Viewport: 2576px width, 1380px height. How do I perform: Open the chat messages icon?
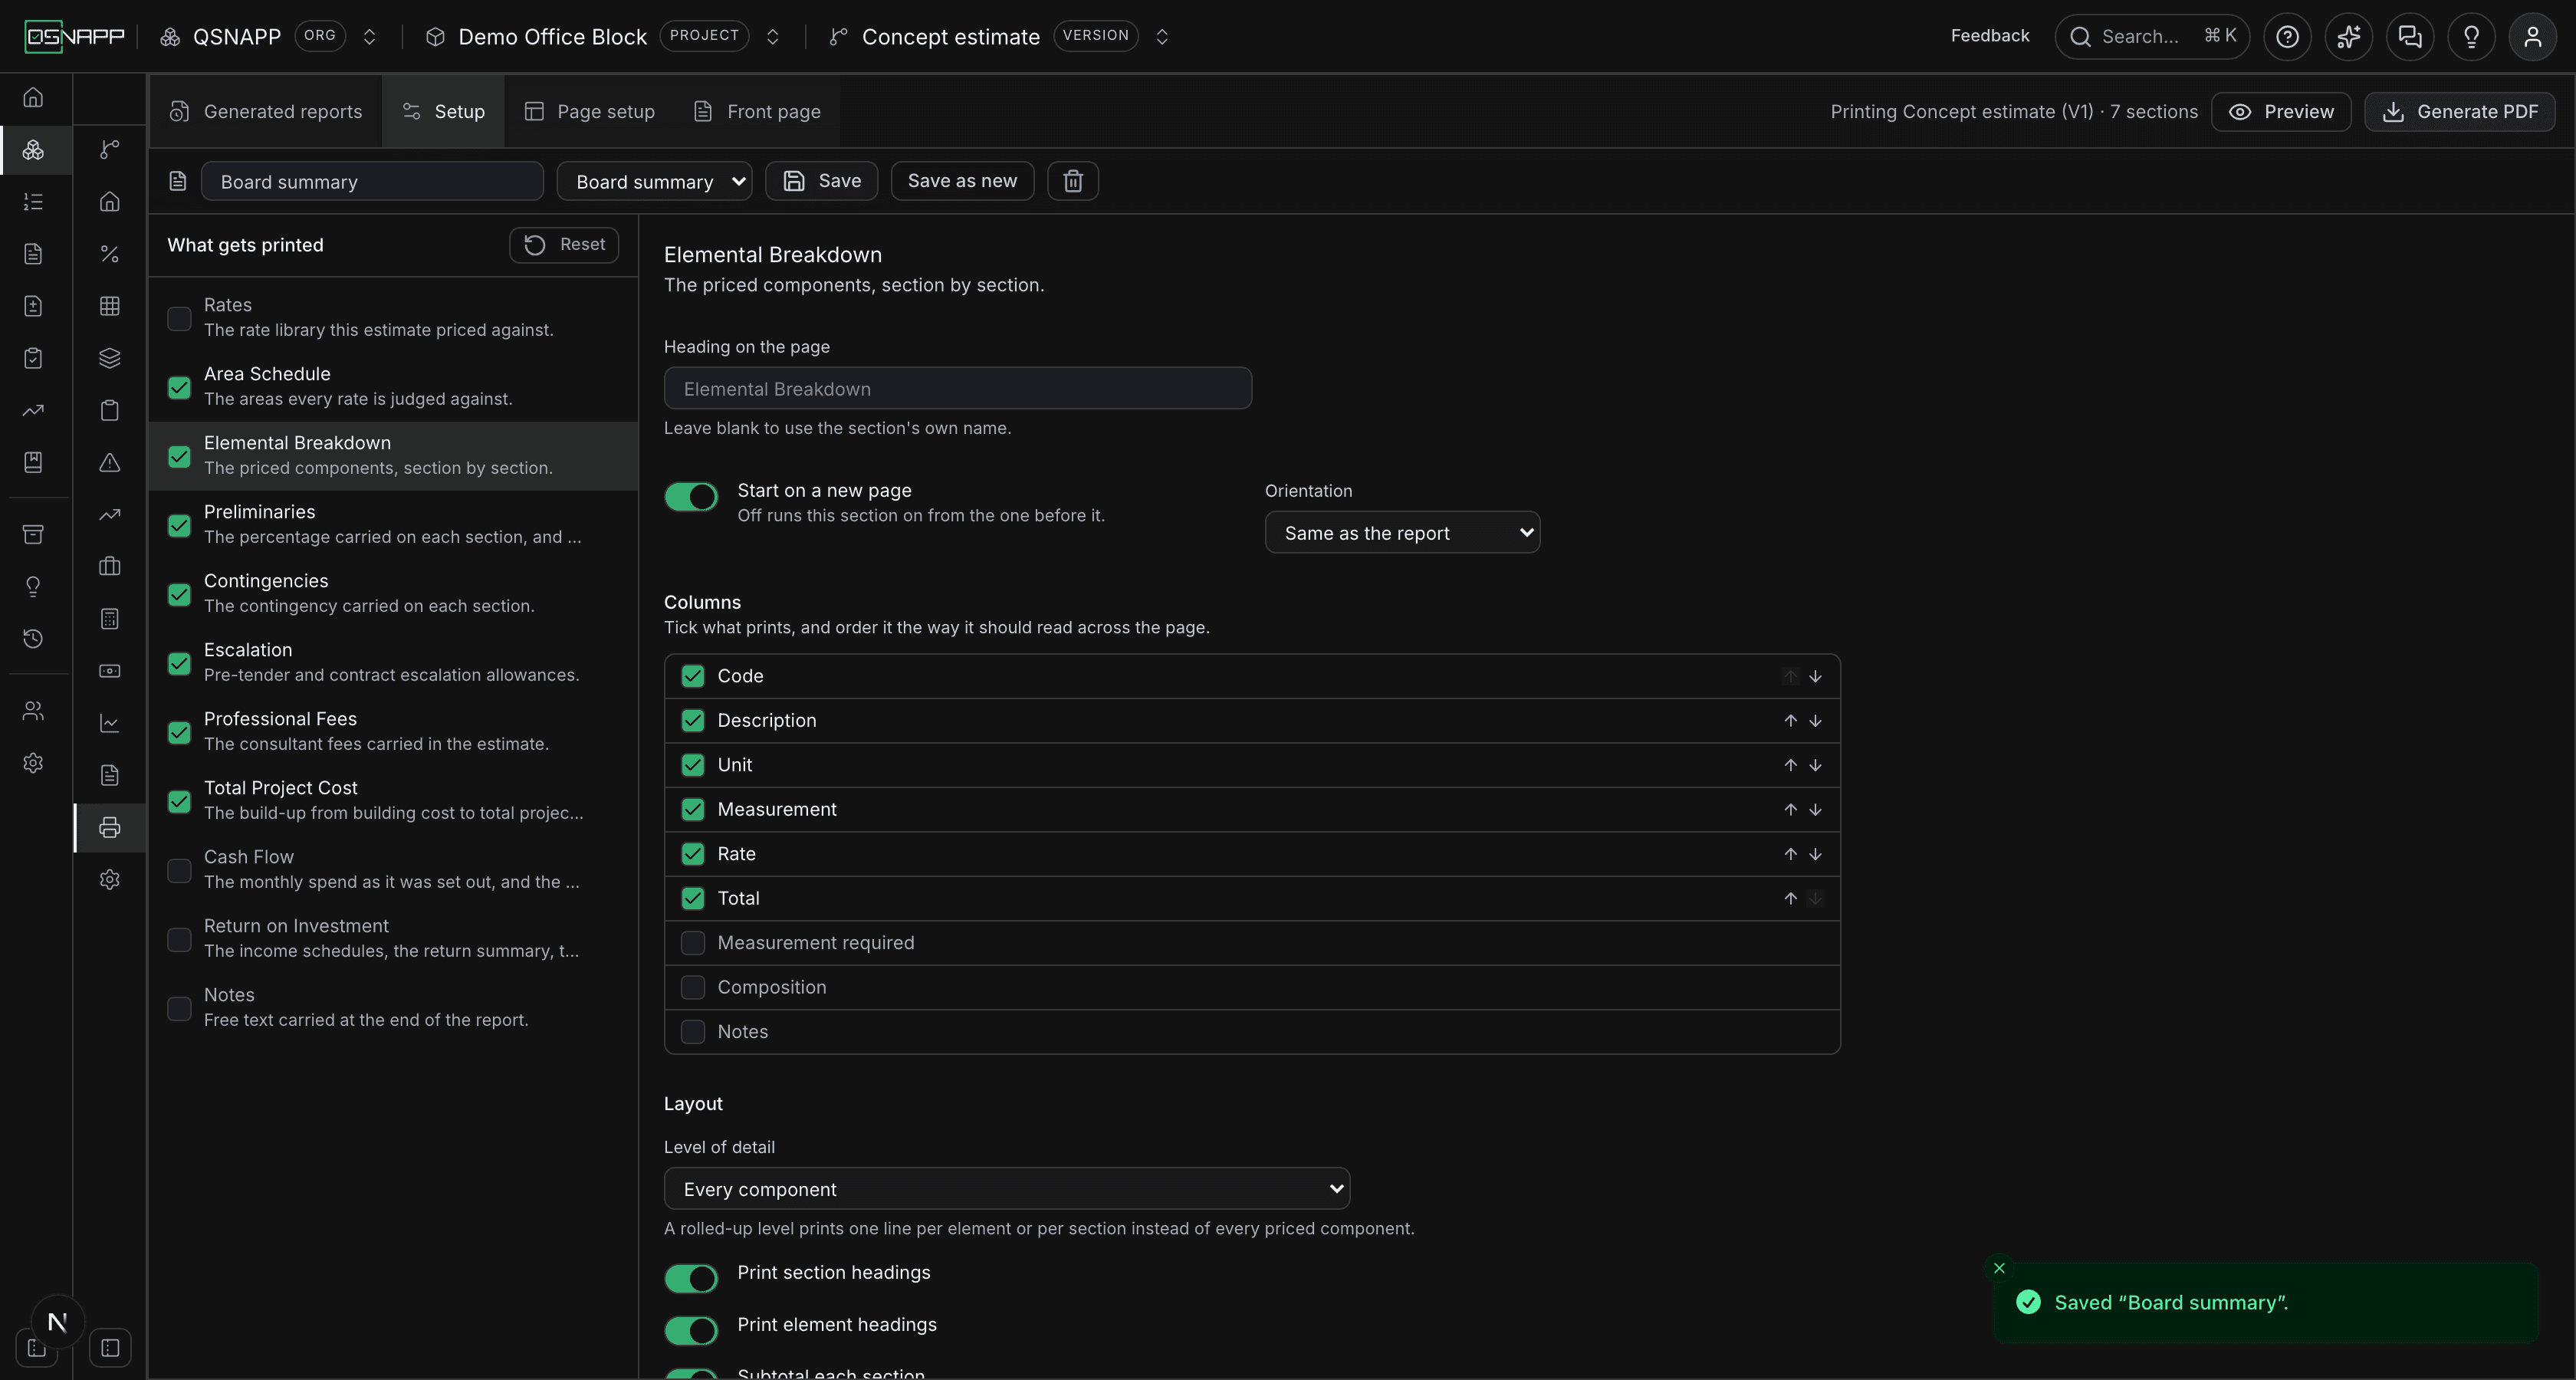2410,37
